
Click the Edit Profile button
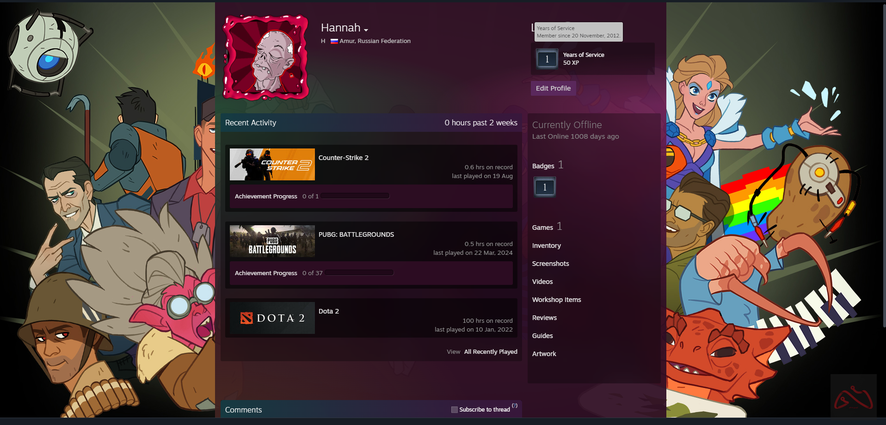tap(553, 88)
